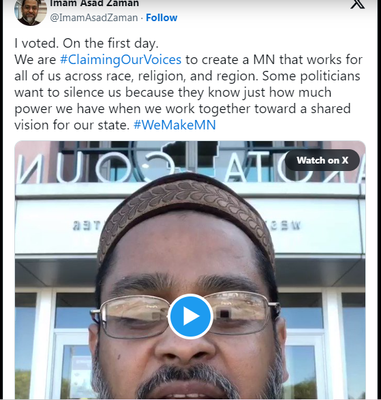This screenshot has height=400, width=381.
Task: Play the embedded video with the blue play button
Action: click(x=190, y=316)
